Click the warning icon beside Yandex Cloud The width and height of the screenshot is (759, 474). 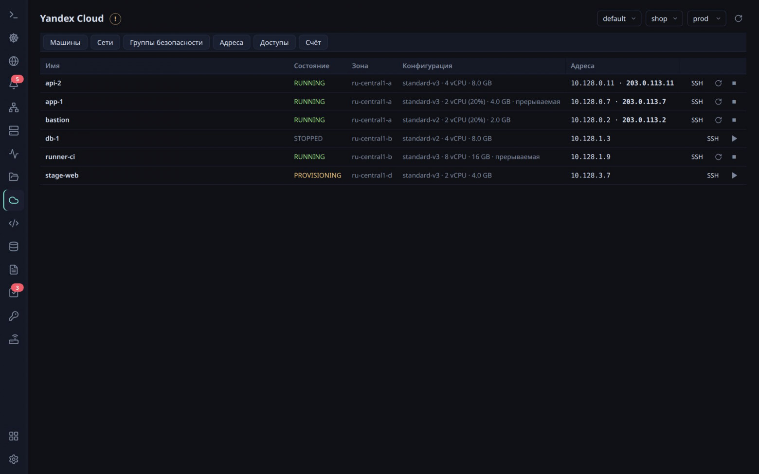click(x=115, y=19)
